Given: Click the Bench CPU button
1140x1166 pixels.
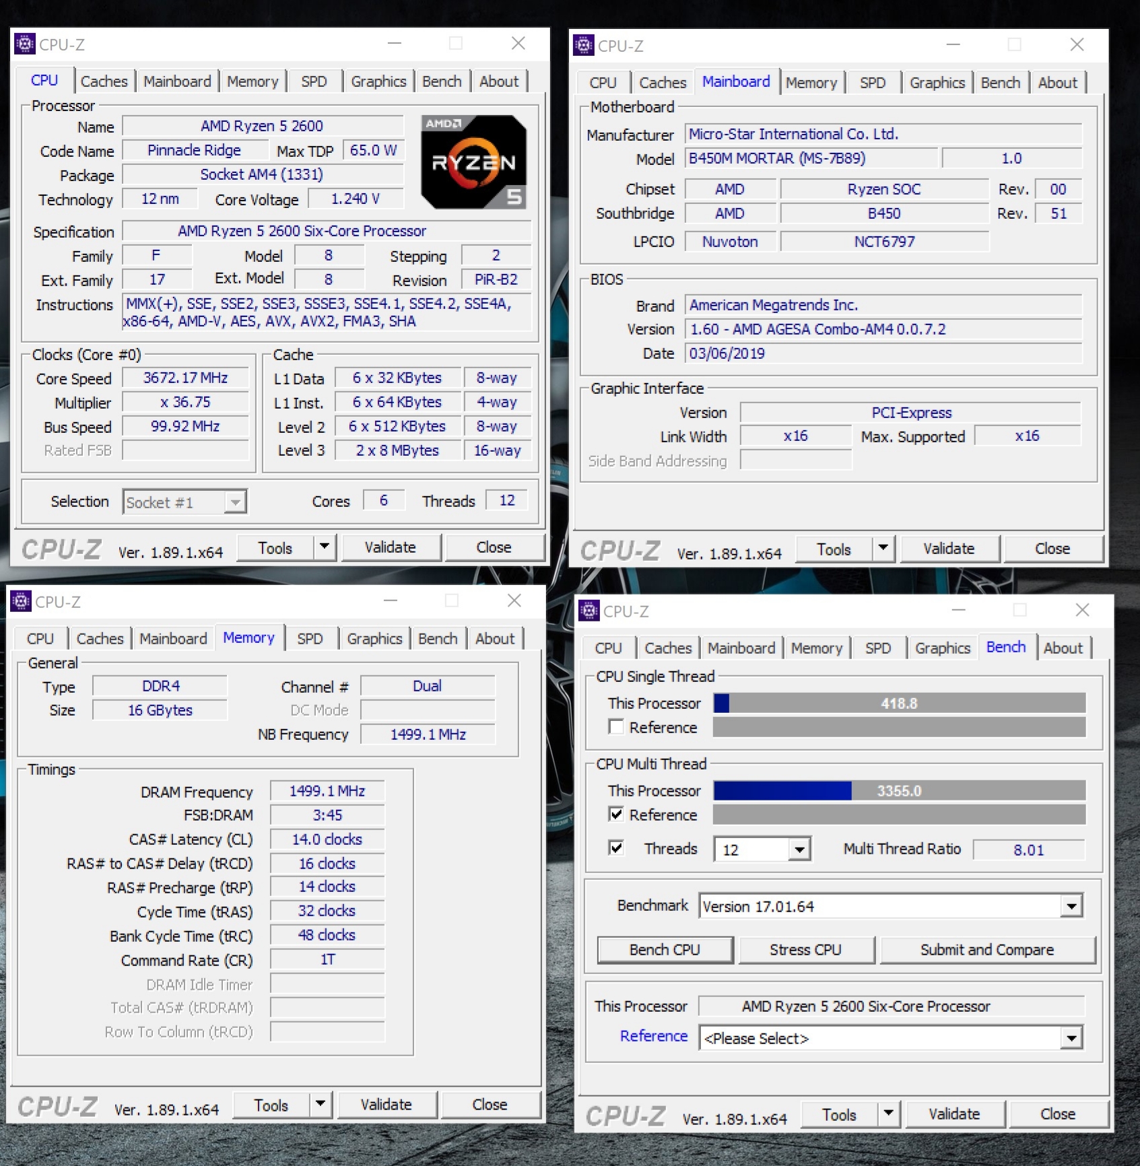Looking at the screenshot, I should [665, 949].
